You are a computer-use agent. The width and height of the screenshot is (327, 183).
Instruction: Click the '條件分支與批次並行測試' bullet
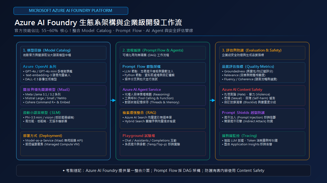[140, 79]
